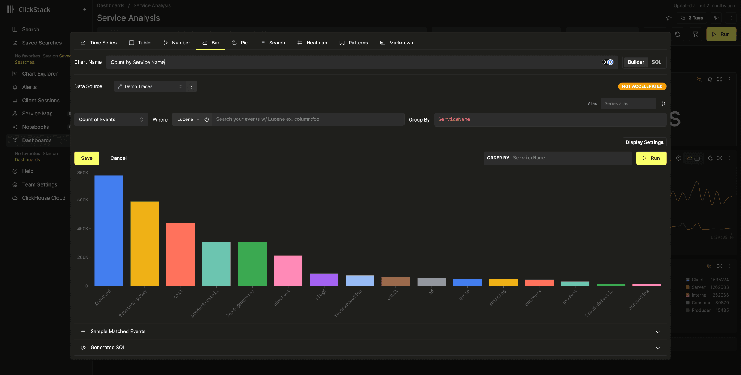The height and width of the screenshot is (375, 741).
Task: Open Demo Traces source options menu
Action: (x=192, y=86)
